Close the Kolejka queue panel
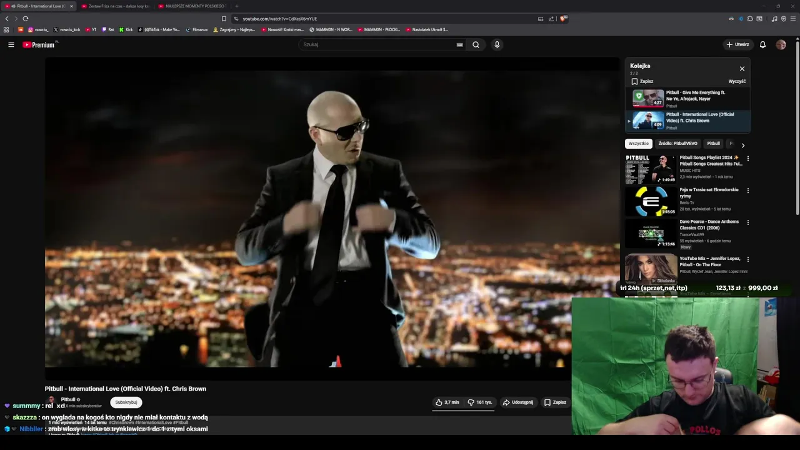The width and height of the screenshot is (800, 450). pyautogui.click(x=742, y=69)
